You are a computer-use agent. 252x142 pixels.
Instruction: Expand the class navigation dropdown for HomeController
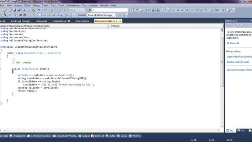point(107,26)
